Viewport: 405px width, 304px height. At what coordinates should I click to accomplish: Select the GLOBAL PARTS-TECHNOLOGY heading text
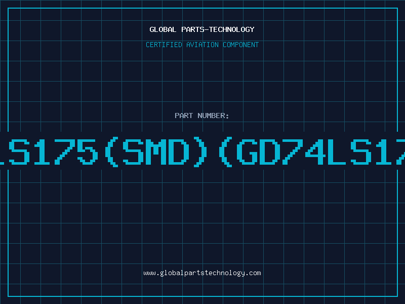click(202, 29)
